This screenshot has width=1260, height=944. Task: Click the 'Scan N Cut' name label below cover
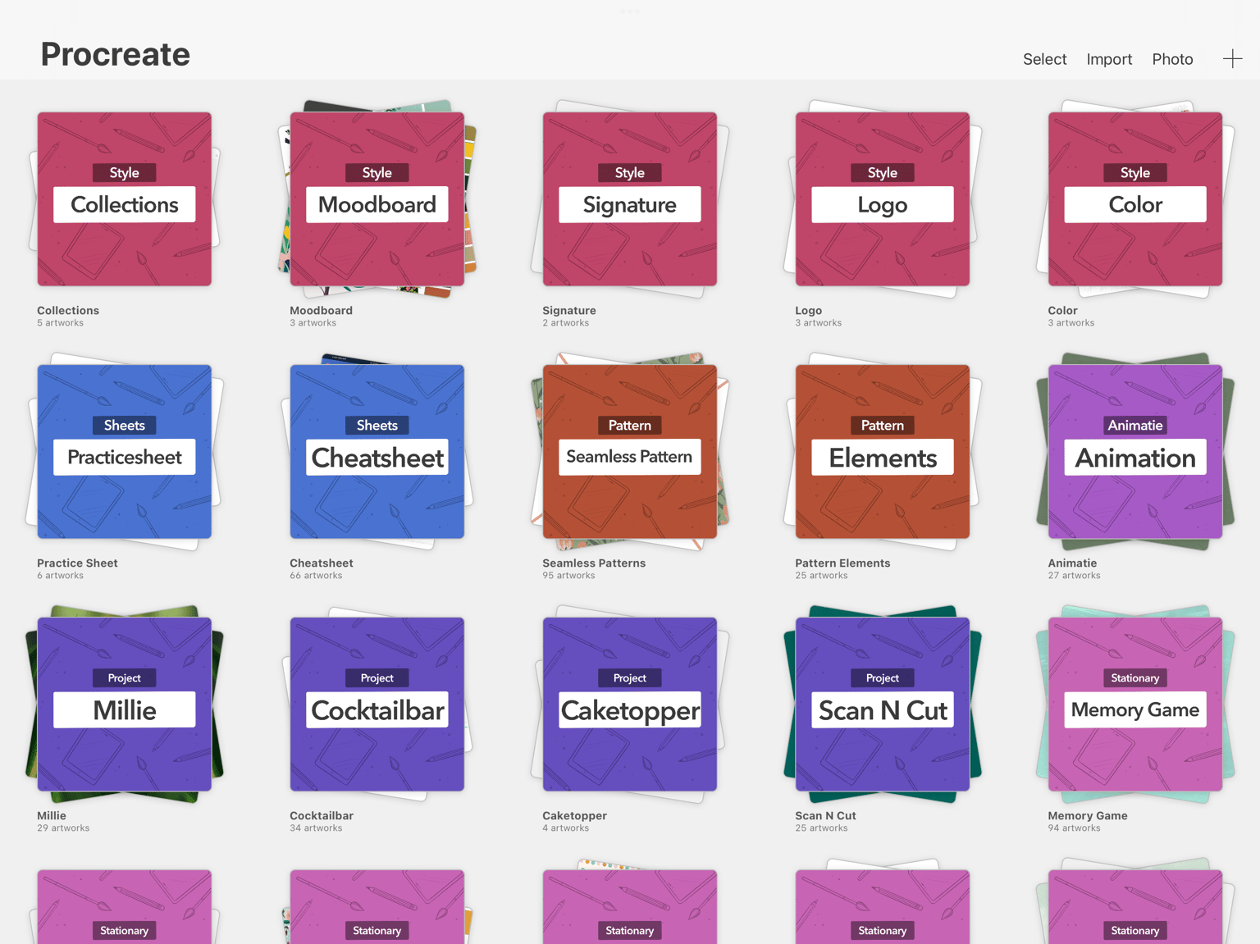tap(825, 815)
